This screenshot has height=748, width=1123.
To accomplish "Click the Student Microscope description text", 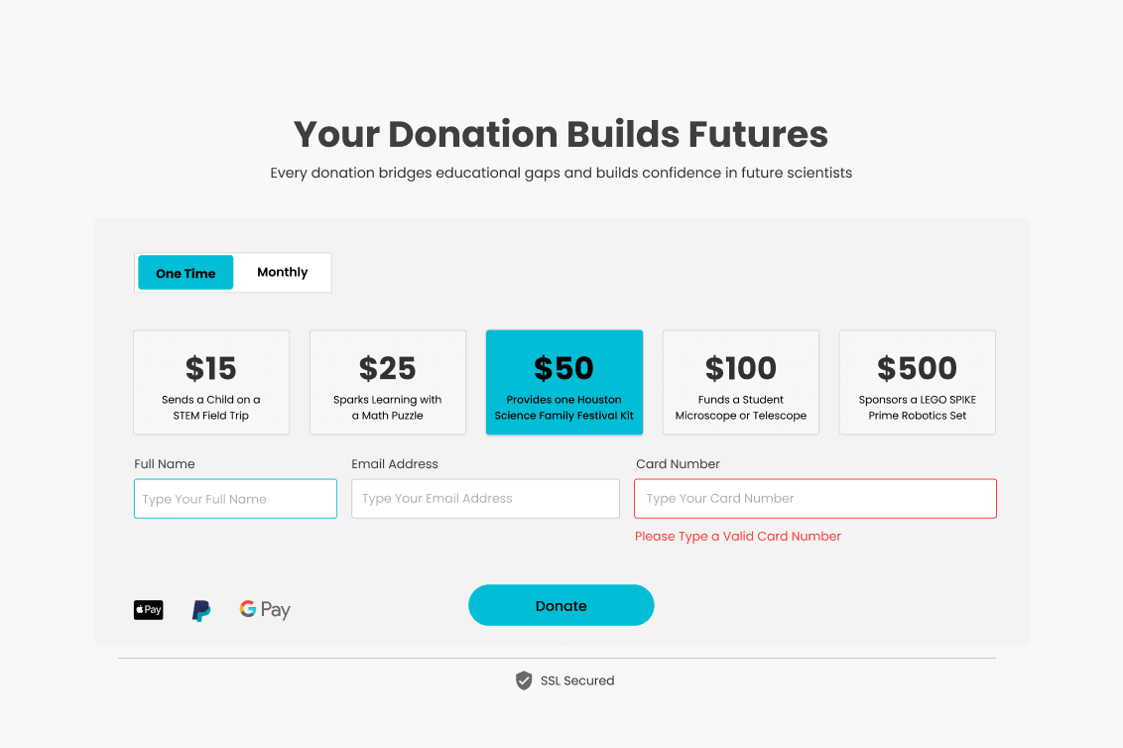I will point(740,407).
